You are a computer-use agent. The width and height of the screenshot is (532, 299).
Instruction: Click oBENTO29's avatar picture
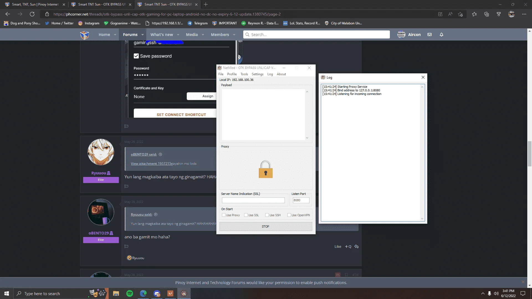tap(101, 212)
